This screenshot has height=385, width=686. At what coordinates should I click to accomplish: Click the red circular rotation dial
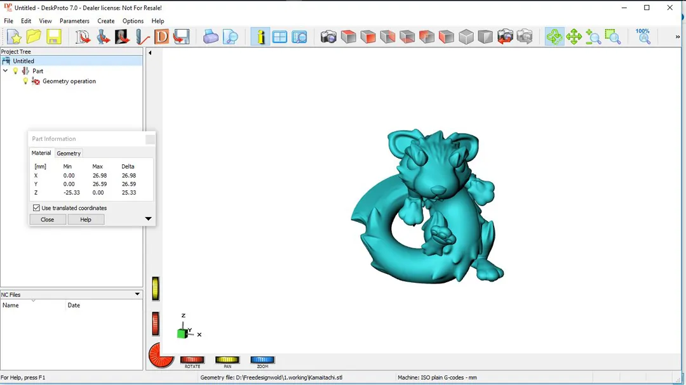161,355
